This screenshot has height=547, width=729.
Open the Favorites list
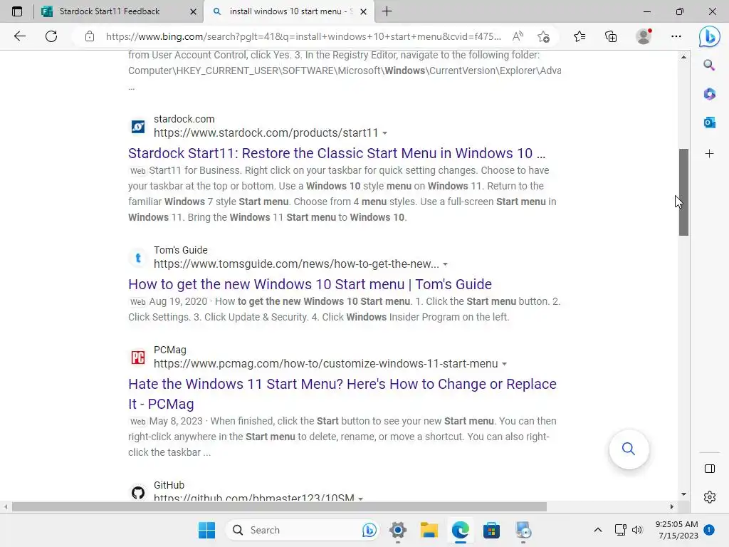[x=579, y=36]
